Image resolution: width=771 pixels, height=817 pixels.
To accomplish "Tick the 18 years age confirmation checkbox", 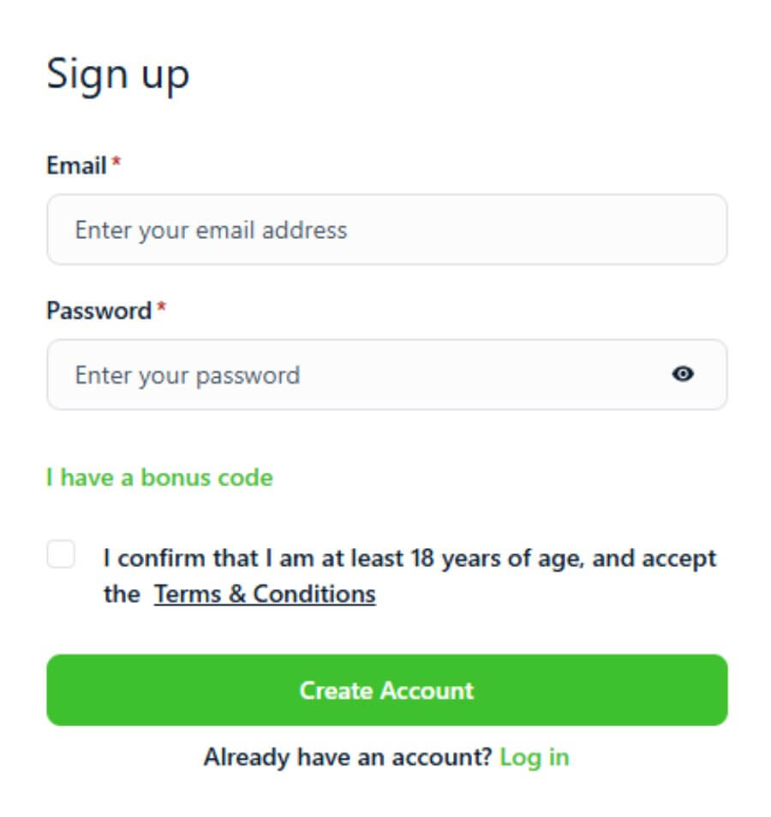I will pos(61,554).
